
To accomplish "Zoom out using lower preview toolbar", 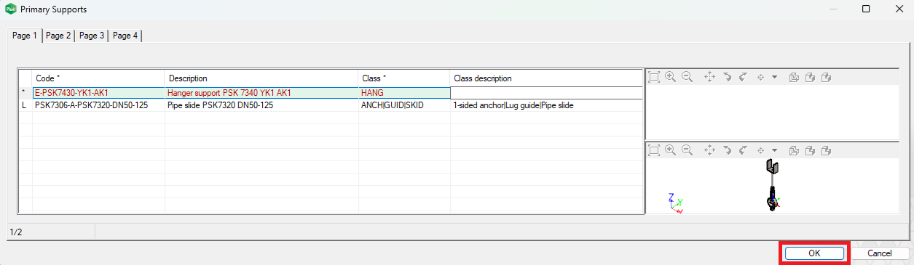I will tap(687, 150).
